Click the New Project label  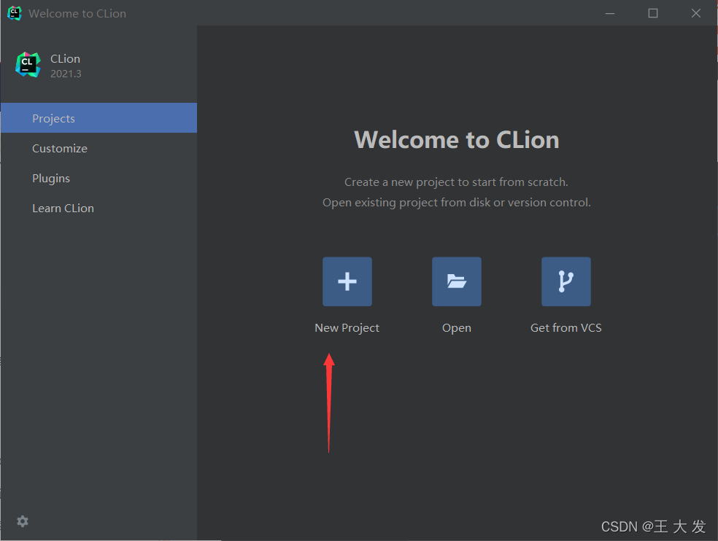click(x=347, y=328)
